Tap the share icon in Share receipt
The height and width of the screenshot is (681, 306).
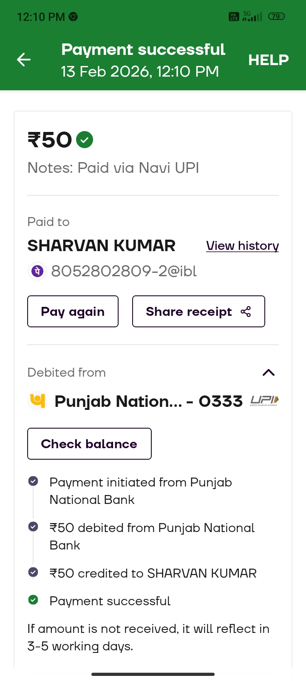(246, 312)
